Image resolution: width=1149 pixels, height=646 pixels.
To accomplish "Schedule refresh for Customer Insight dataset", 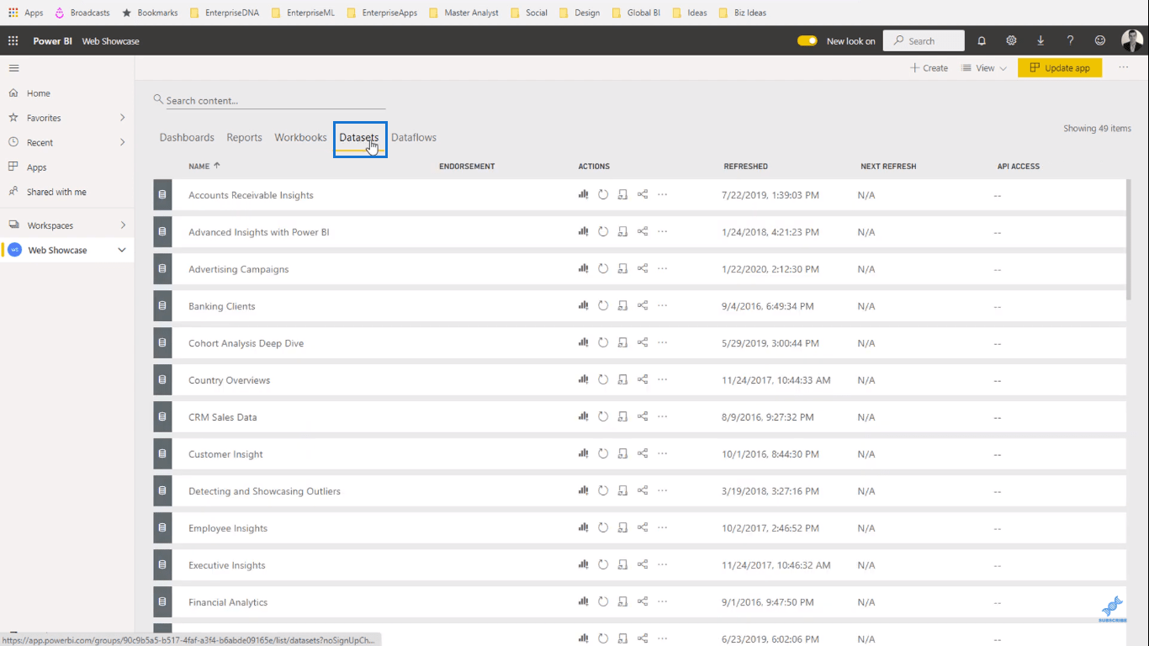I will pyautogui.click(x=622, y=454).
